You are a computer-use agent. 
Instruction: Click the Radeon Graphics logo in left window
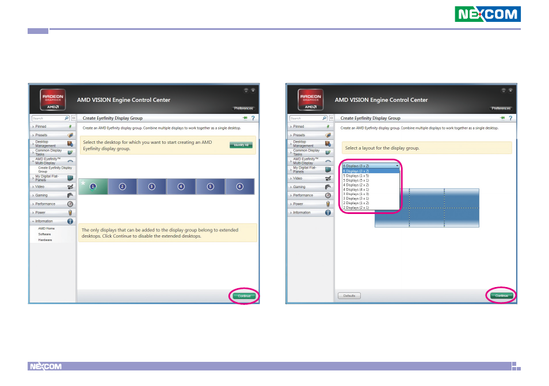pyautogui.click(x=53, y=100)
